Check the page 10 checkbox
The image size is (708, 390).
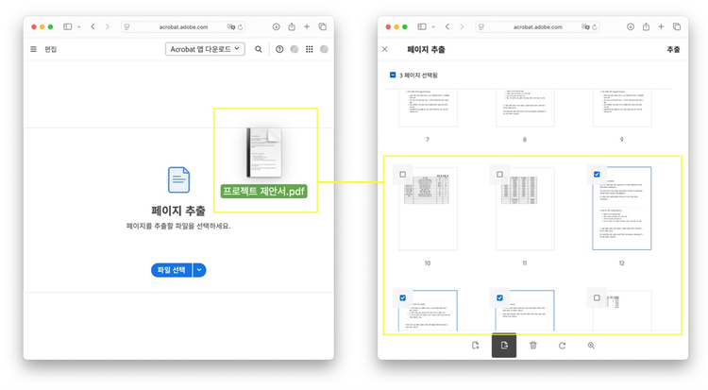pyautogui.click(x=403, y=174)
